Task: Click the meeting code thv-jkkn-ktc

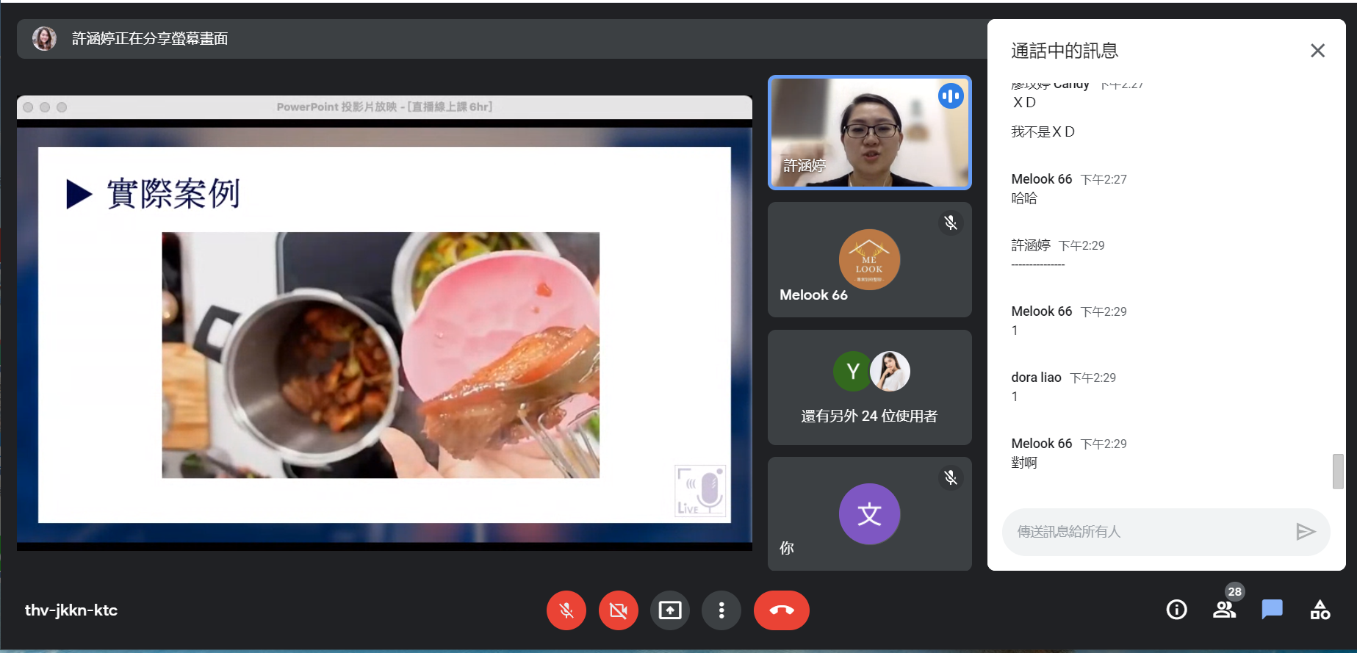Action: point(71,610)
